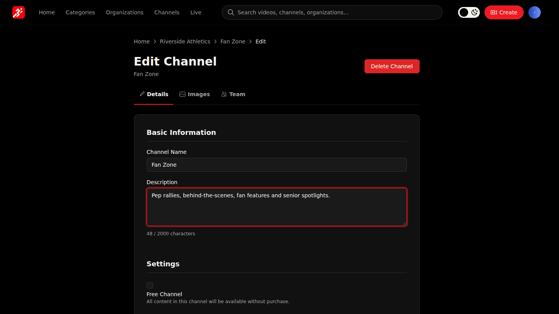Select the Details tab

pyautogui.click(x=154, y=94)
